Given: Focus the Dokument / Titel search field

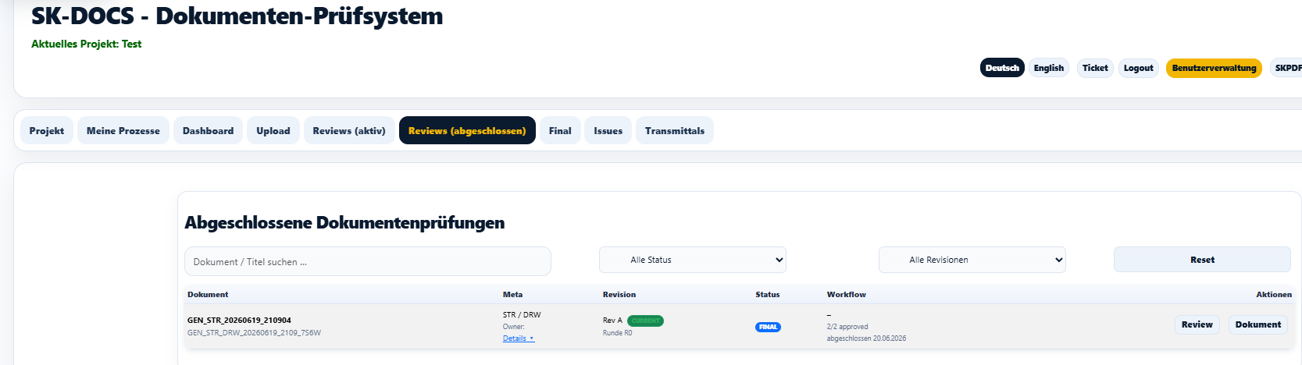Looking at the screenshot, I should (368, 261).
